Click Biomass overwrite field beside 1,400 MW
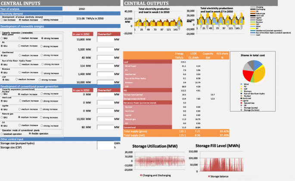 [106, 74]
